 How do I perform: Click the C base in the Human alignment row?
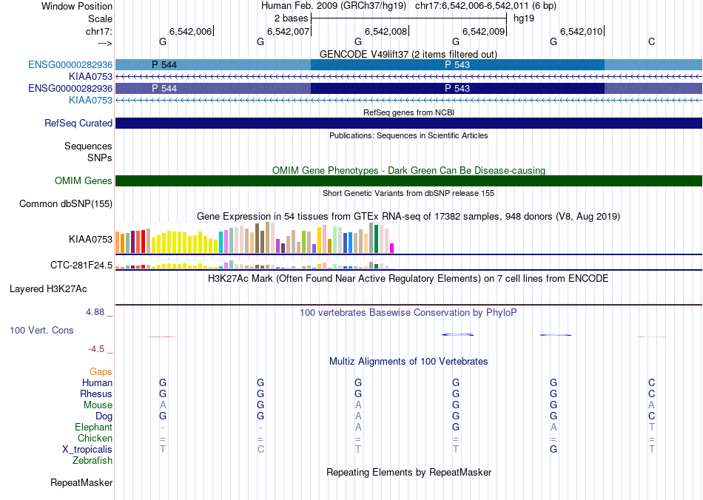tap(651, 382)
